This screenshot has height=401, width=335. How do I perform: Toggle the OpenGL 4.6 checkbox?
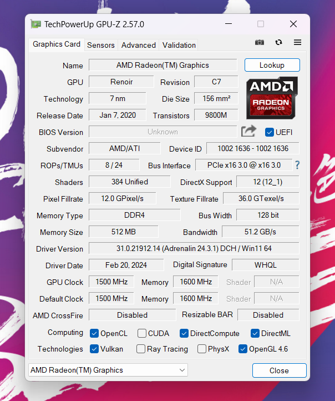coord(242,349)
